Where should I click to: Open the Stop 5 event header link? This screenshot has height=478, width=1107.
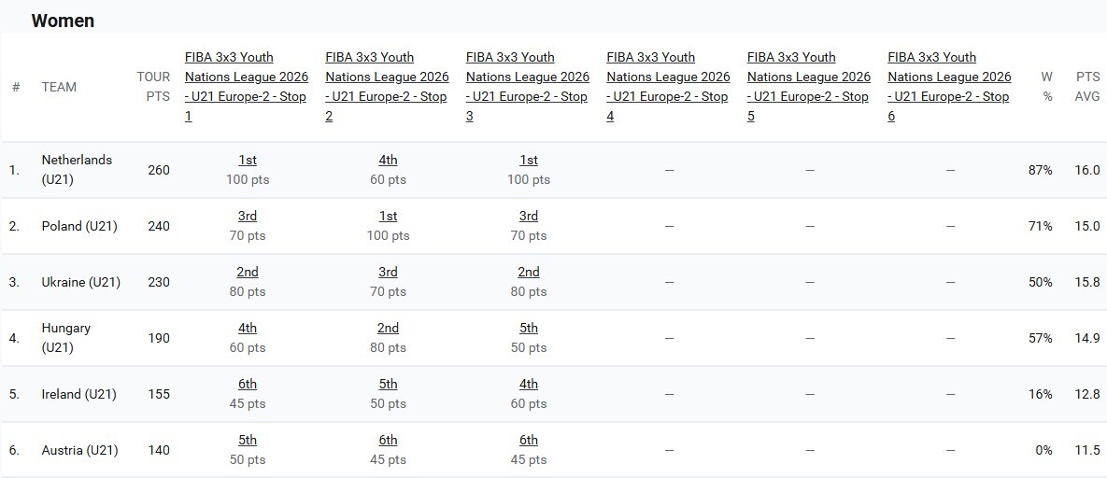[x=808, y=87]
